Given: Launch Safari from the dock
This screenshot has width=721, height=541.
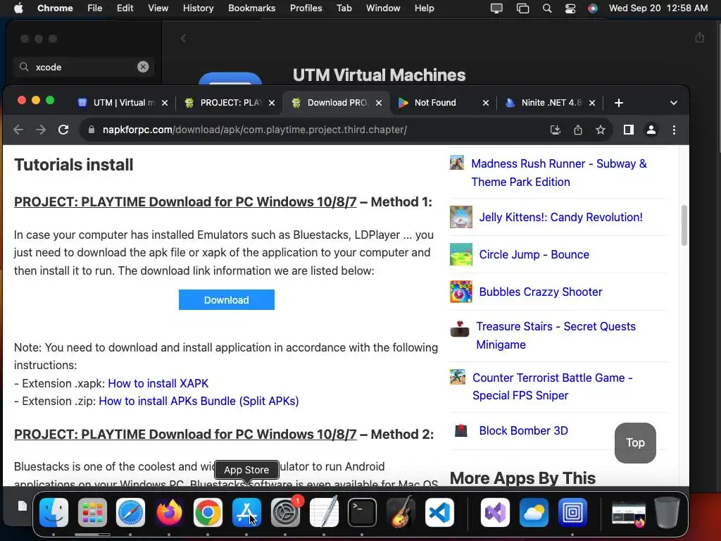Looking at the screenshot, I should (130, 512).
